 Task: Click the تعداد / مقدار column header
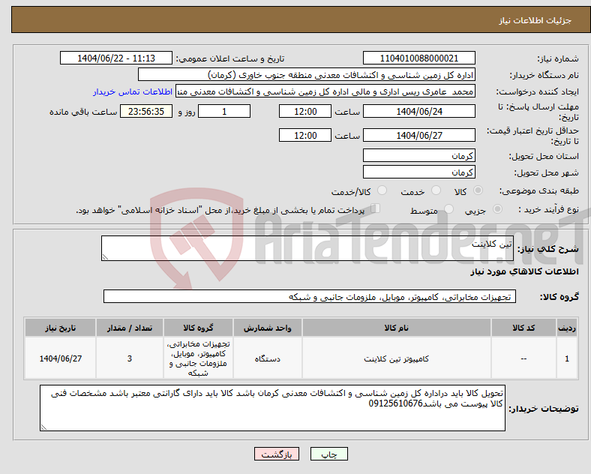click(x=130, y=328)
